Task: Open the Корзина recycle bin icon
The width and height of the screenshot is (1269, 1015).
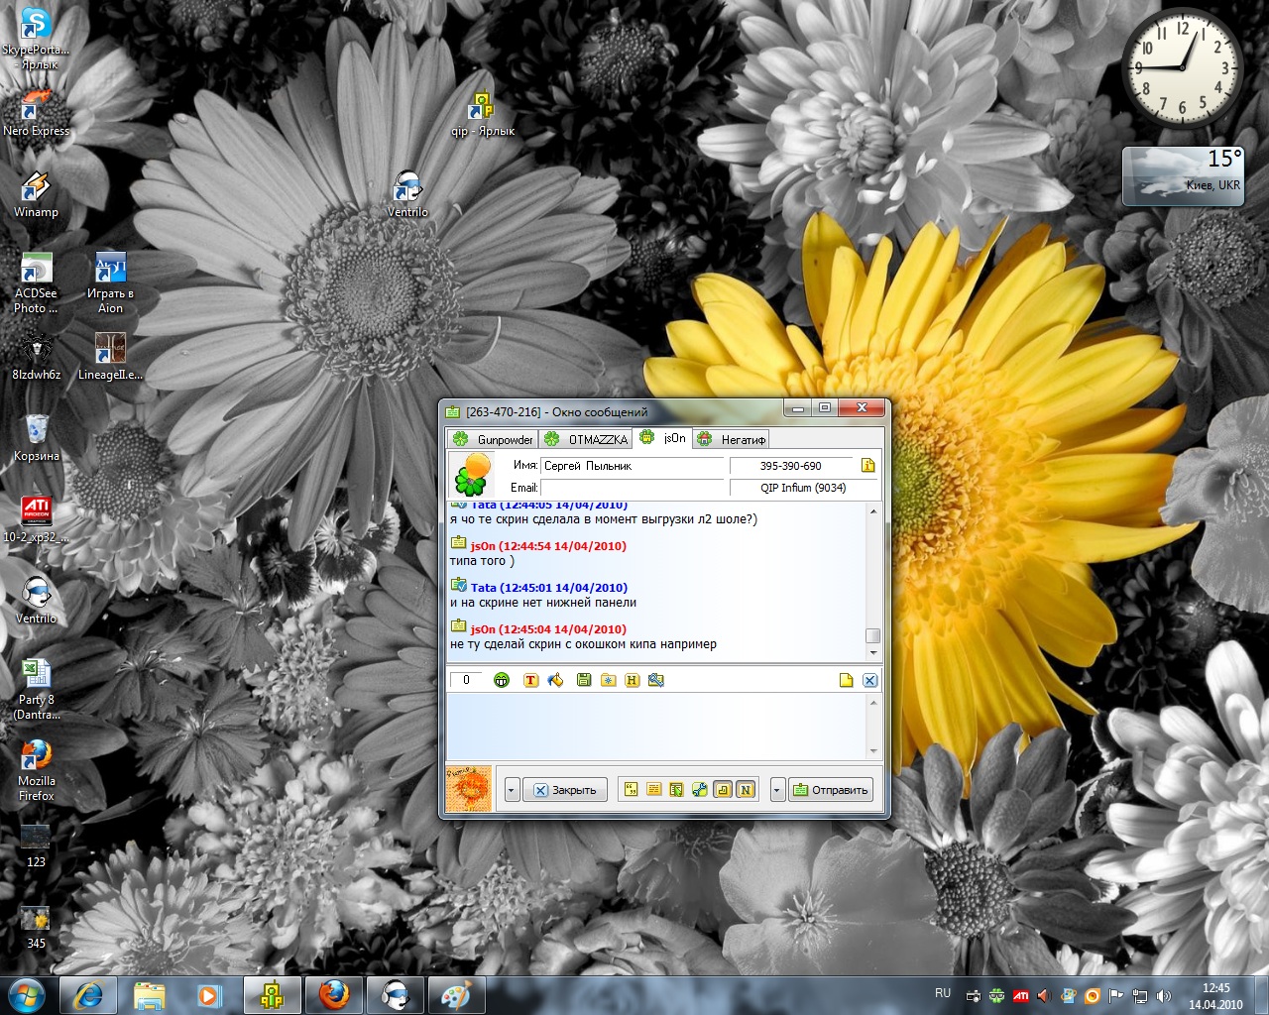Action: (36, 438)
